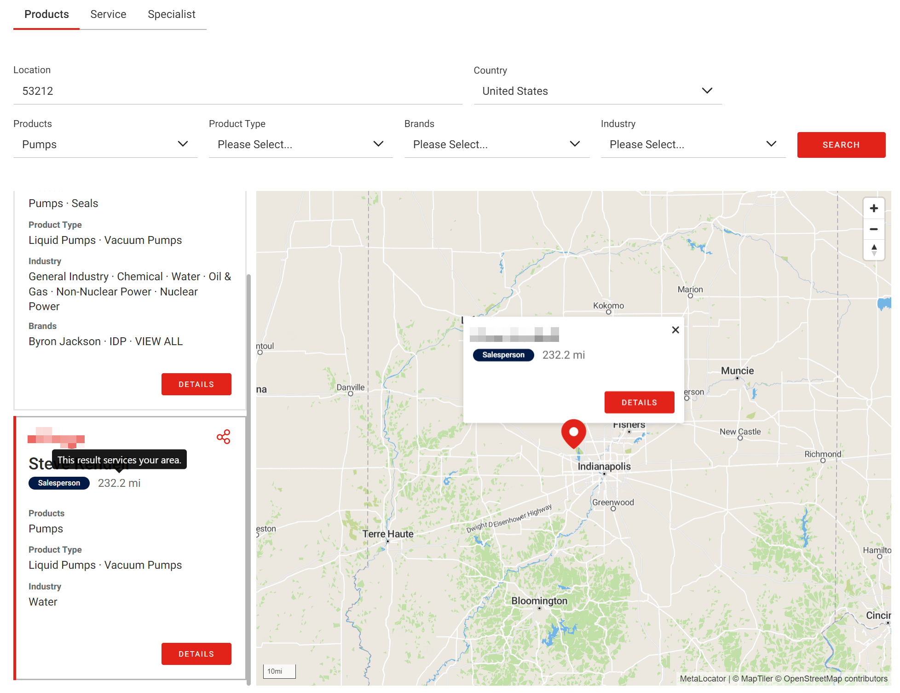The width and height of the screenshot is (900, 693).
Task: Close the salesperson popup on the map
Action: point(675,329)
